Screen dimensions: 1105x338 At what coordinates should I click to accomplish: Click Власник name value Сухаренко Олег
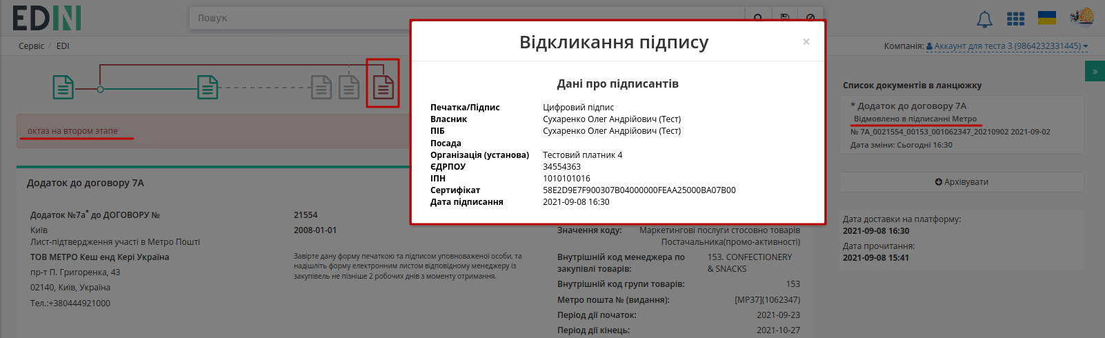point(611,119)
